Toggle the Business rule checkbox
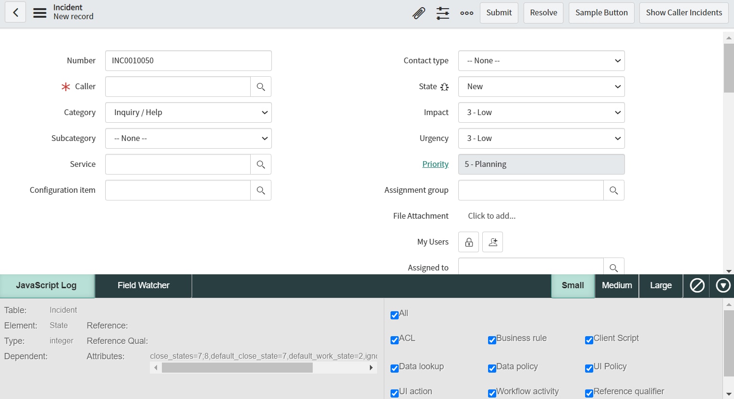The image size is (734, 399). pyautogui.click(x=492, y=340)
